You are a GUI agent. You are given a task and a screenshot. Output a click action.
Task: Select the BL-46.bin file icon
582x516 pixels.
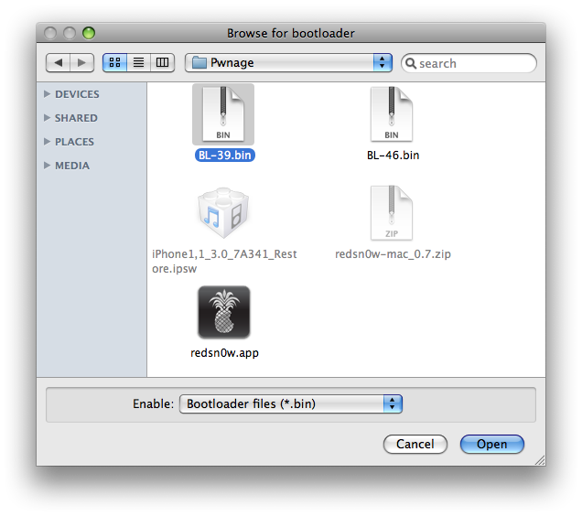[393, 114]
